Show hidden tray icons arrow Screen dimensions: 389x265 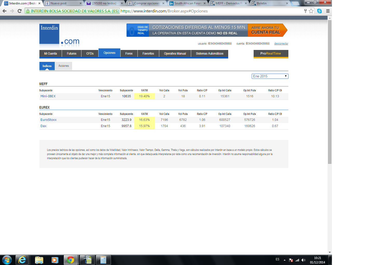(x=284, y=260)
